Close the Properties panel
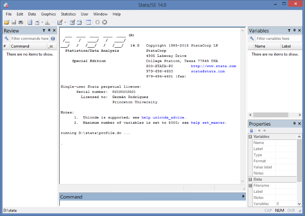Image resolution: width=305 pixels, height=216 pixels. click(300, 124)
